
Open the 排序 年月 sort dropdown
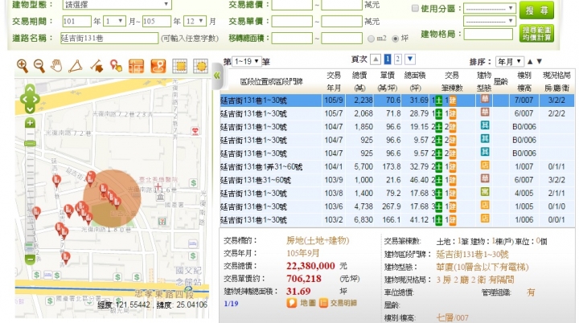point(510,62)
